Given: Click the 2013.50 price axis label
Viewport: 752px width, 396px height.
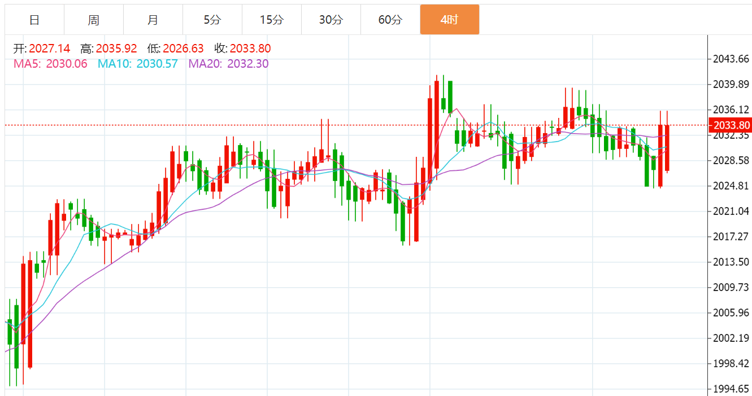Looking at the screenshot, I should pos(731,262).
